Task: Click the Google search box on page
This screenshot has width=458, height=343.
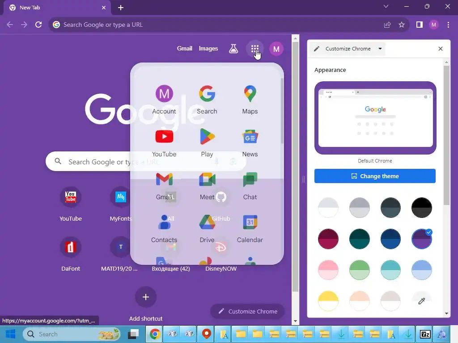Action: [x=146, y=161]
